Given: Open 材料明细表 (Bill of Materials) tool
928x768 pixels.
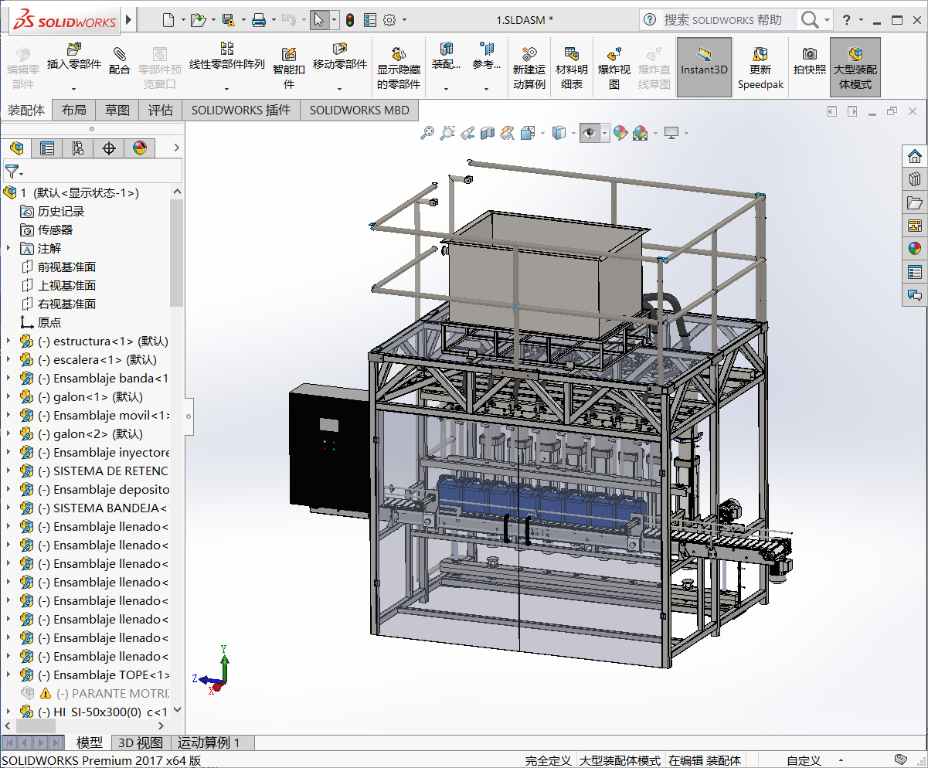Looking at the screenshot, I should [572, 54].
